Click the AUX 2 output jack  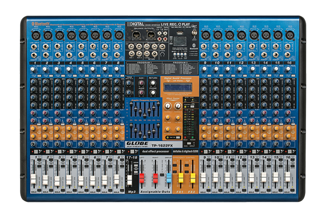[x=139, y=54]
